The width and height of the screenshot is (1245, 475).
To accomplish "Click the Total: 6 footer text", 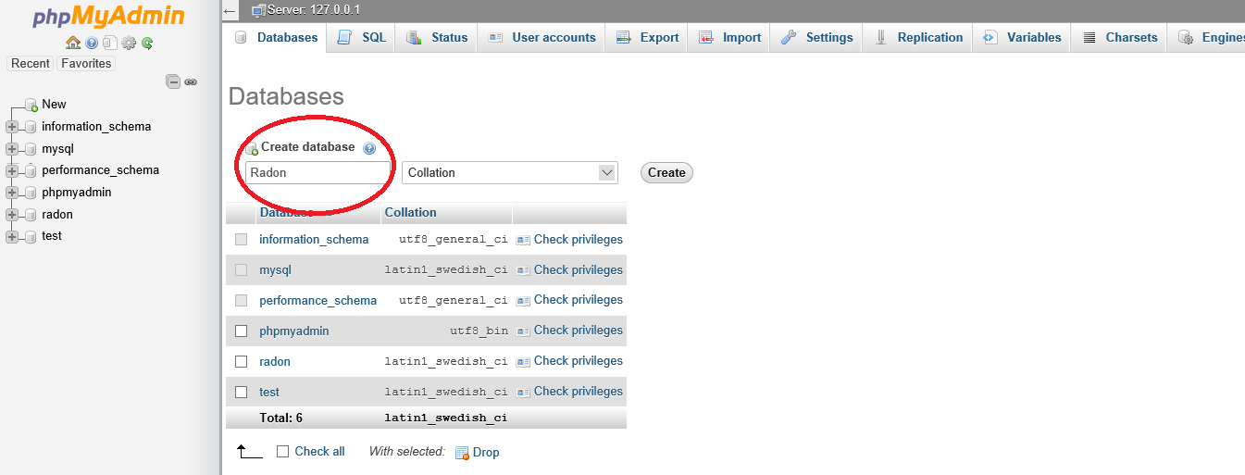I will click(280, 419).
